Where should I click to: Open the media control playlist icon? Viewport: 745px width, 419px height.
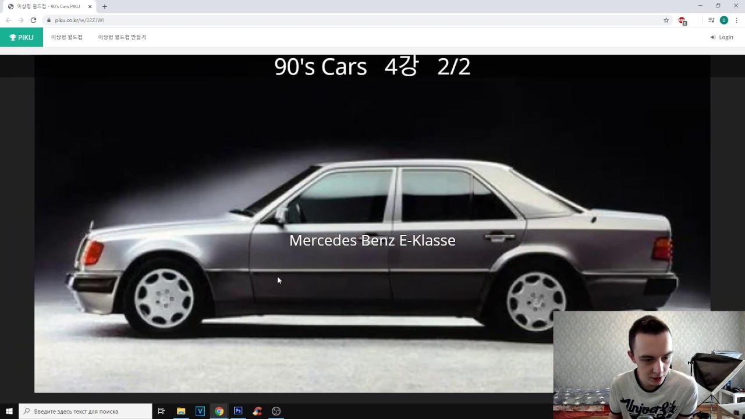coord(711,20)
